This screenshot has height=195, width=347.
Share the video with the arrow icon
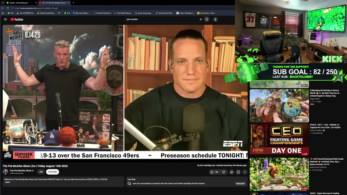coord(232,172)
